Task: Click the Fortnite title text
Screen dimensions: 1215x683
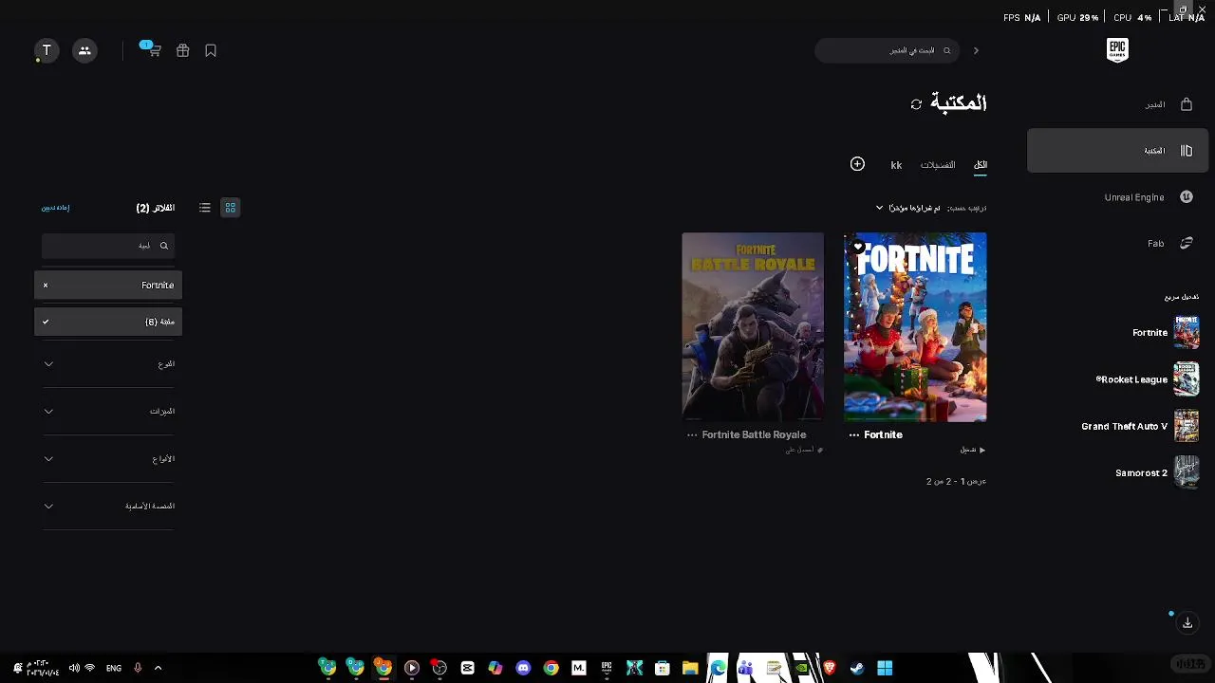Action: click(x=884, y=435)
